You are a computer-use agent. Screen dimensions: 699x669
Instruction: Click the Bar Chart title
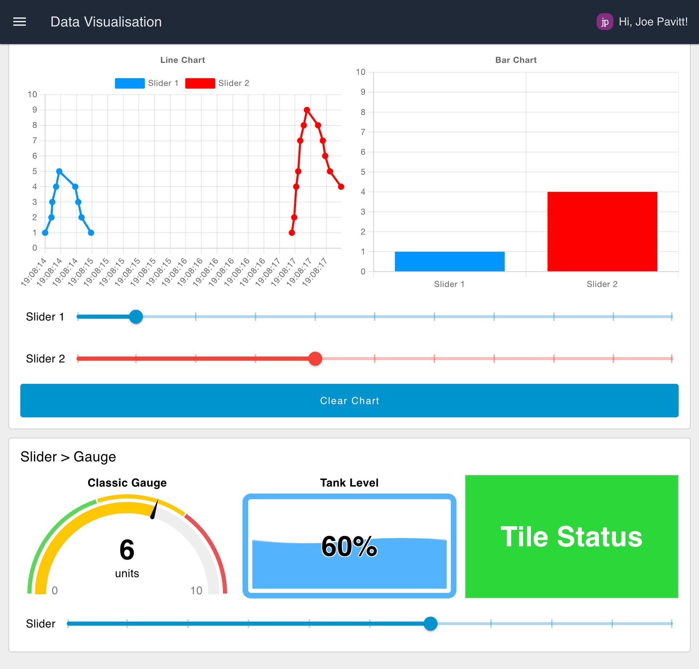[x=516, y=60]
